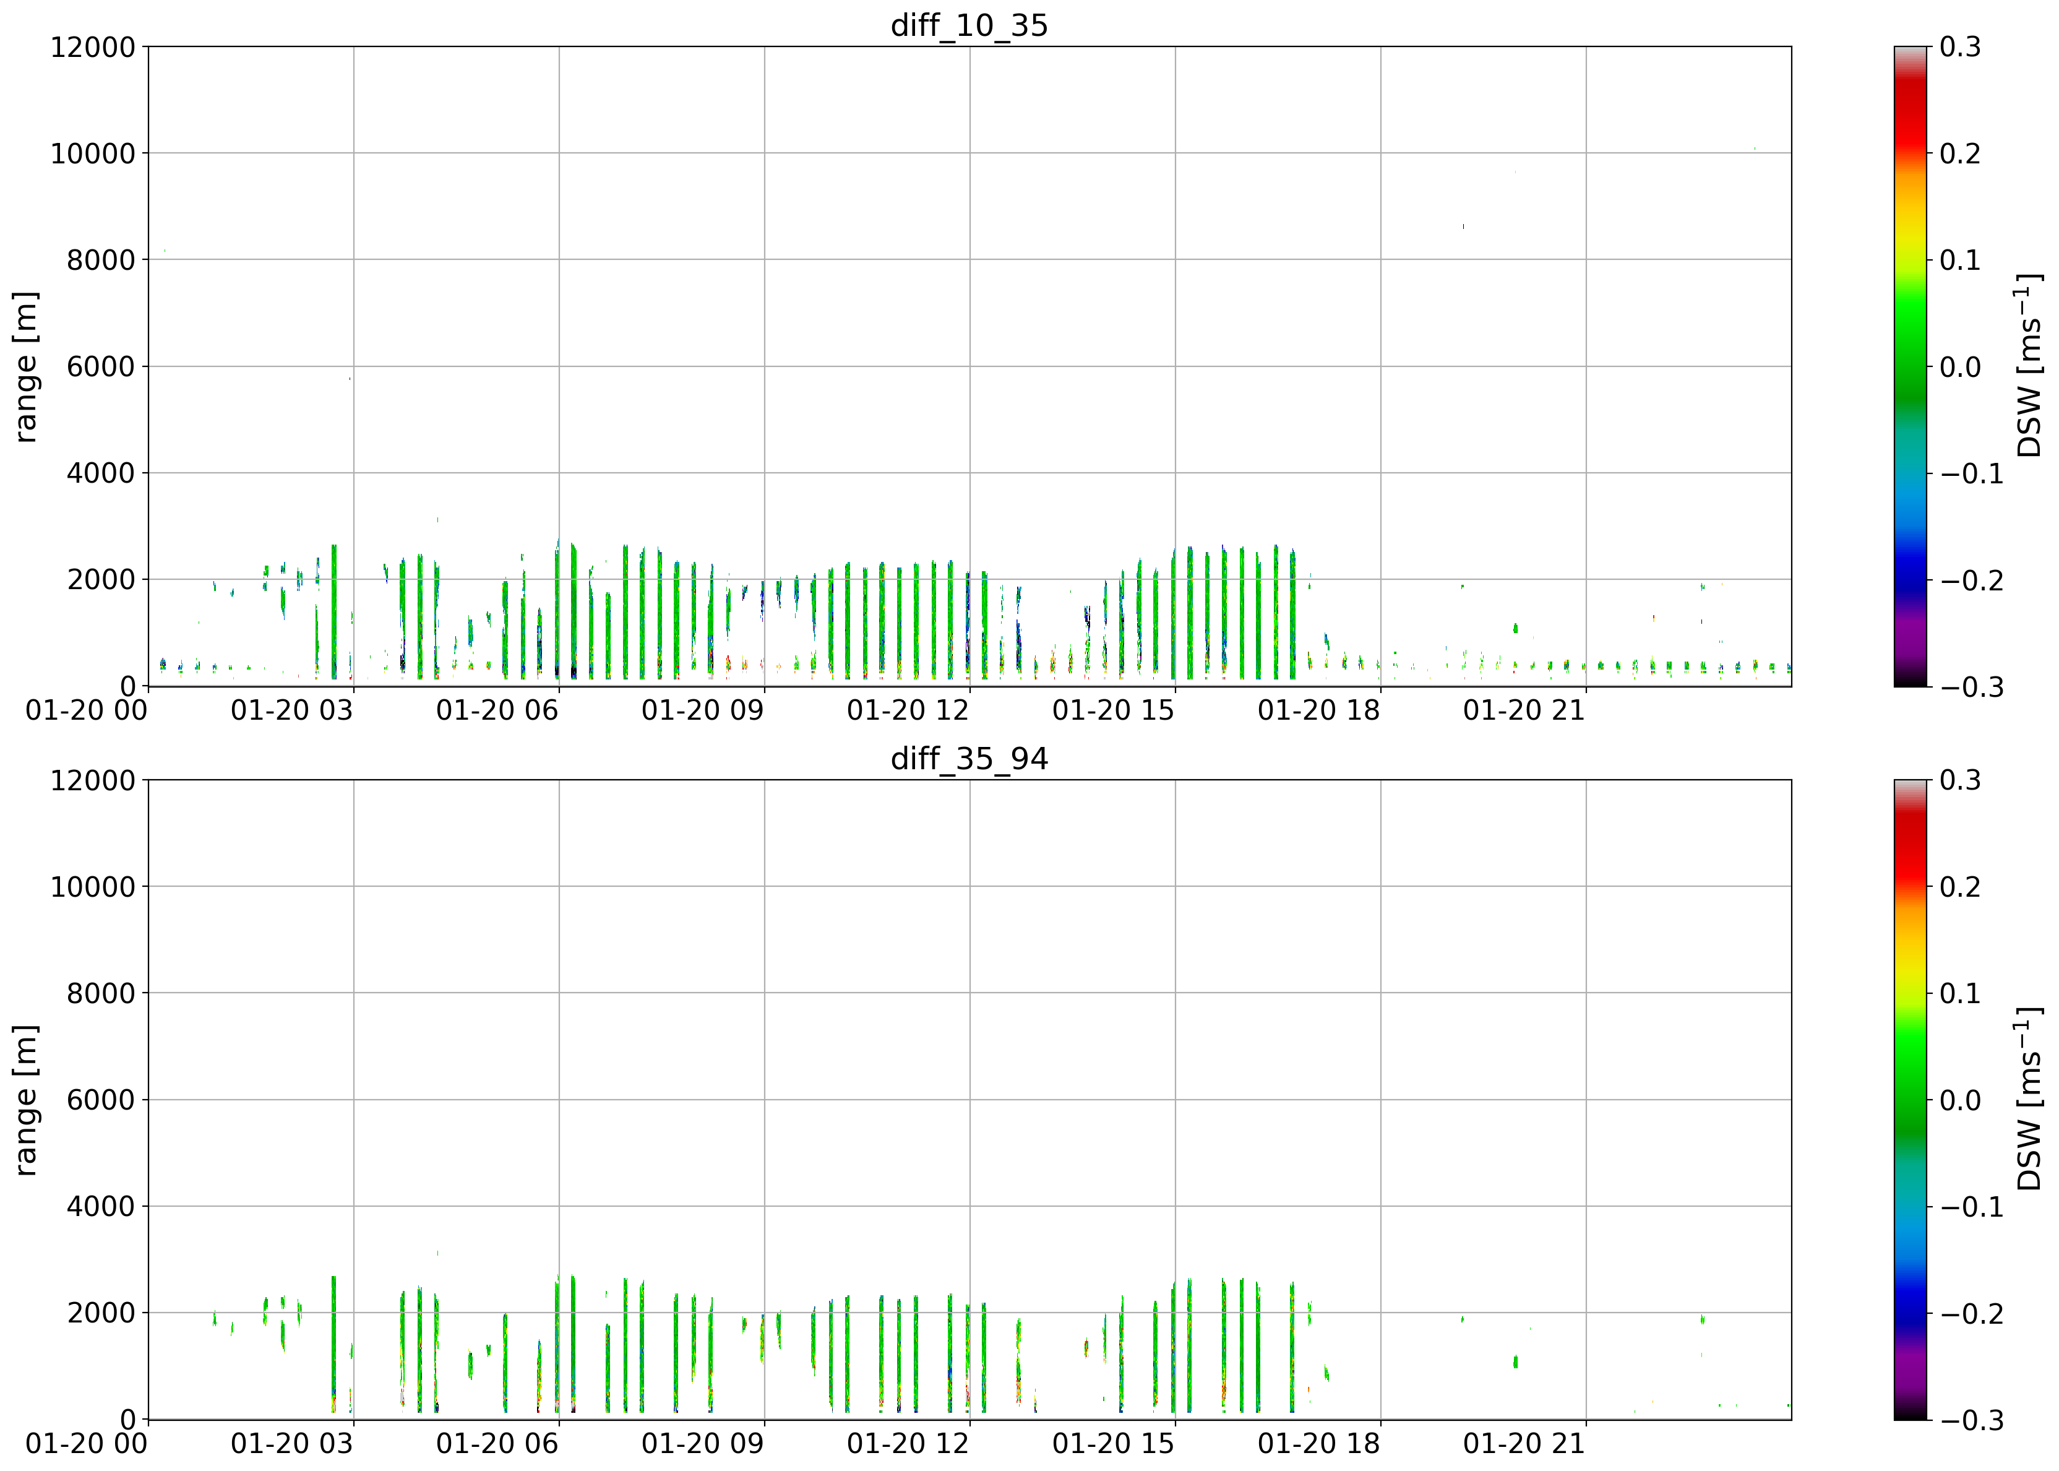2059x1471 pixels.
Task: Click the "0.2" colorbar tick of diff_35_94
Action: point(1960,887)
